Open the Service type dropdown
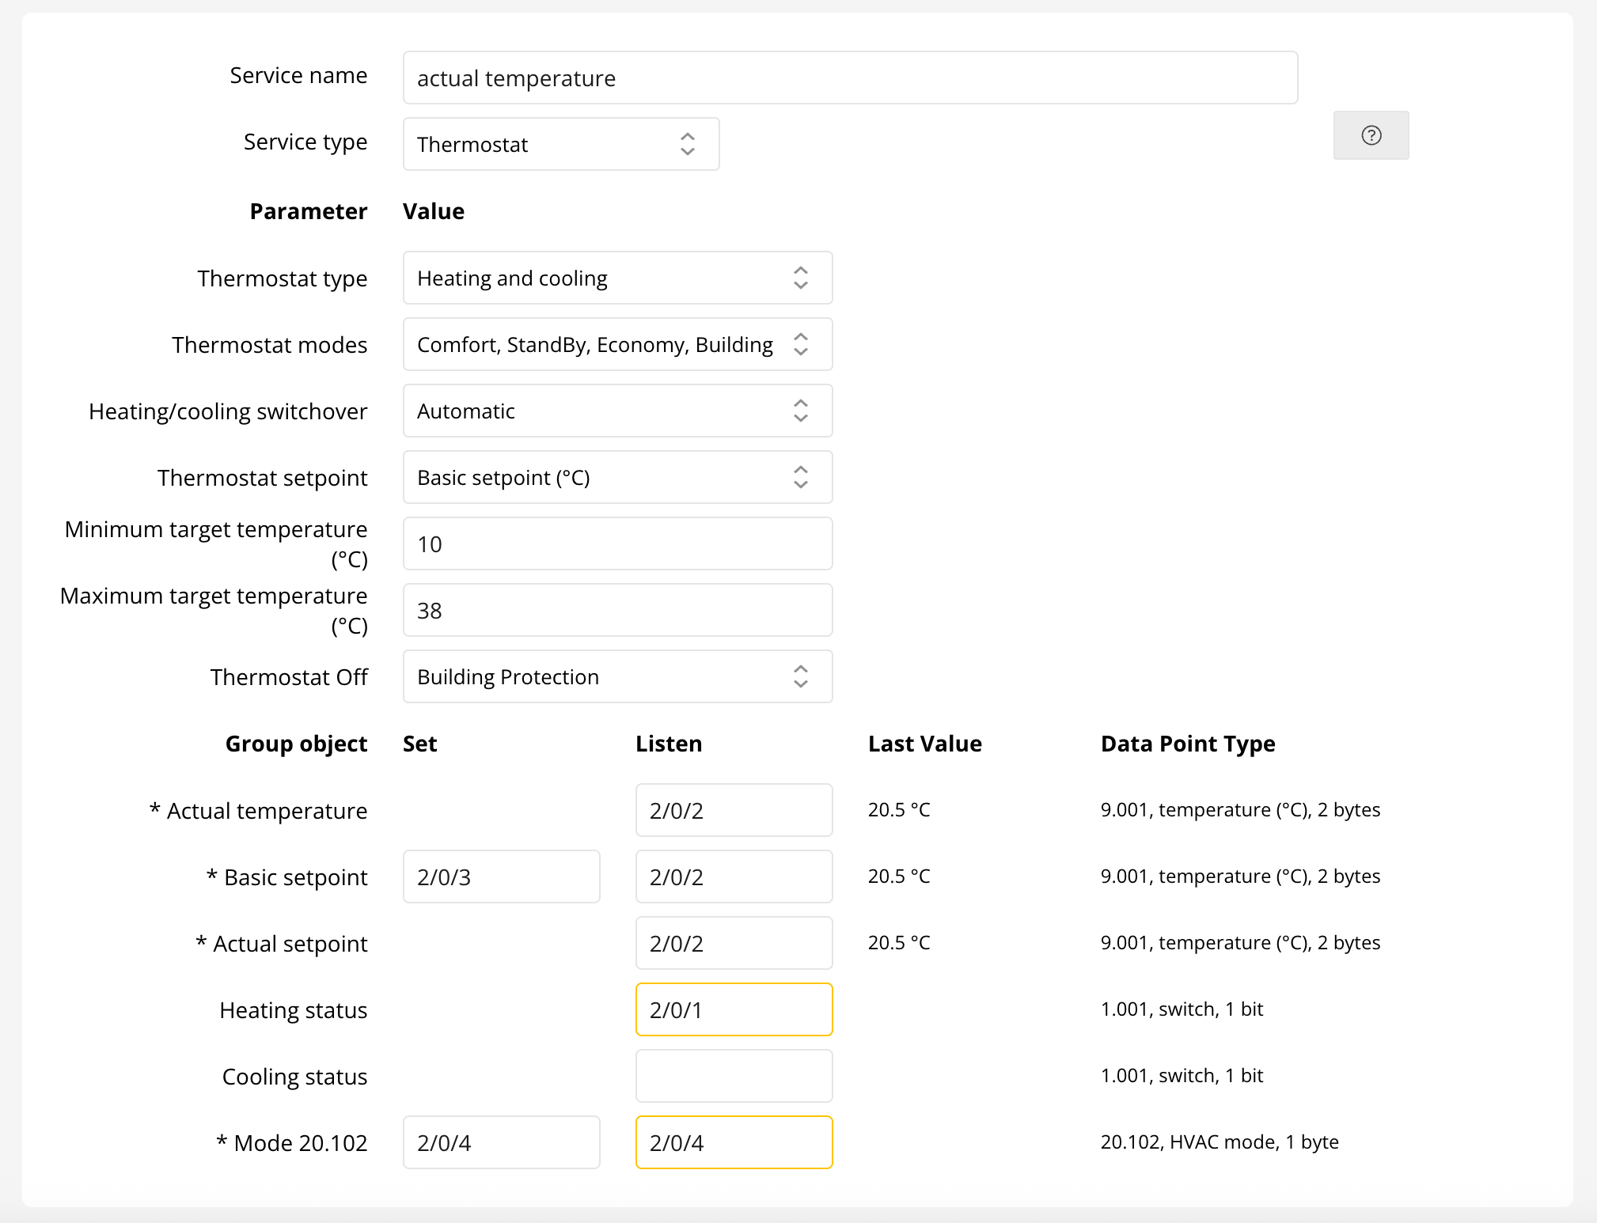 (x=560, y=144)
